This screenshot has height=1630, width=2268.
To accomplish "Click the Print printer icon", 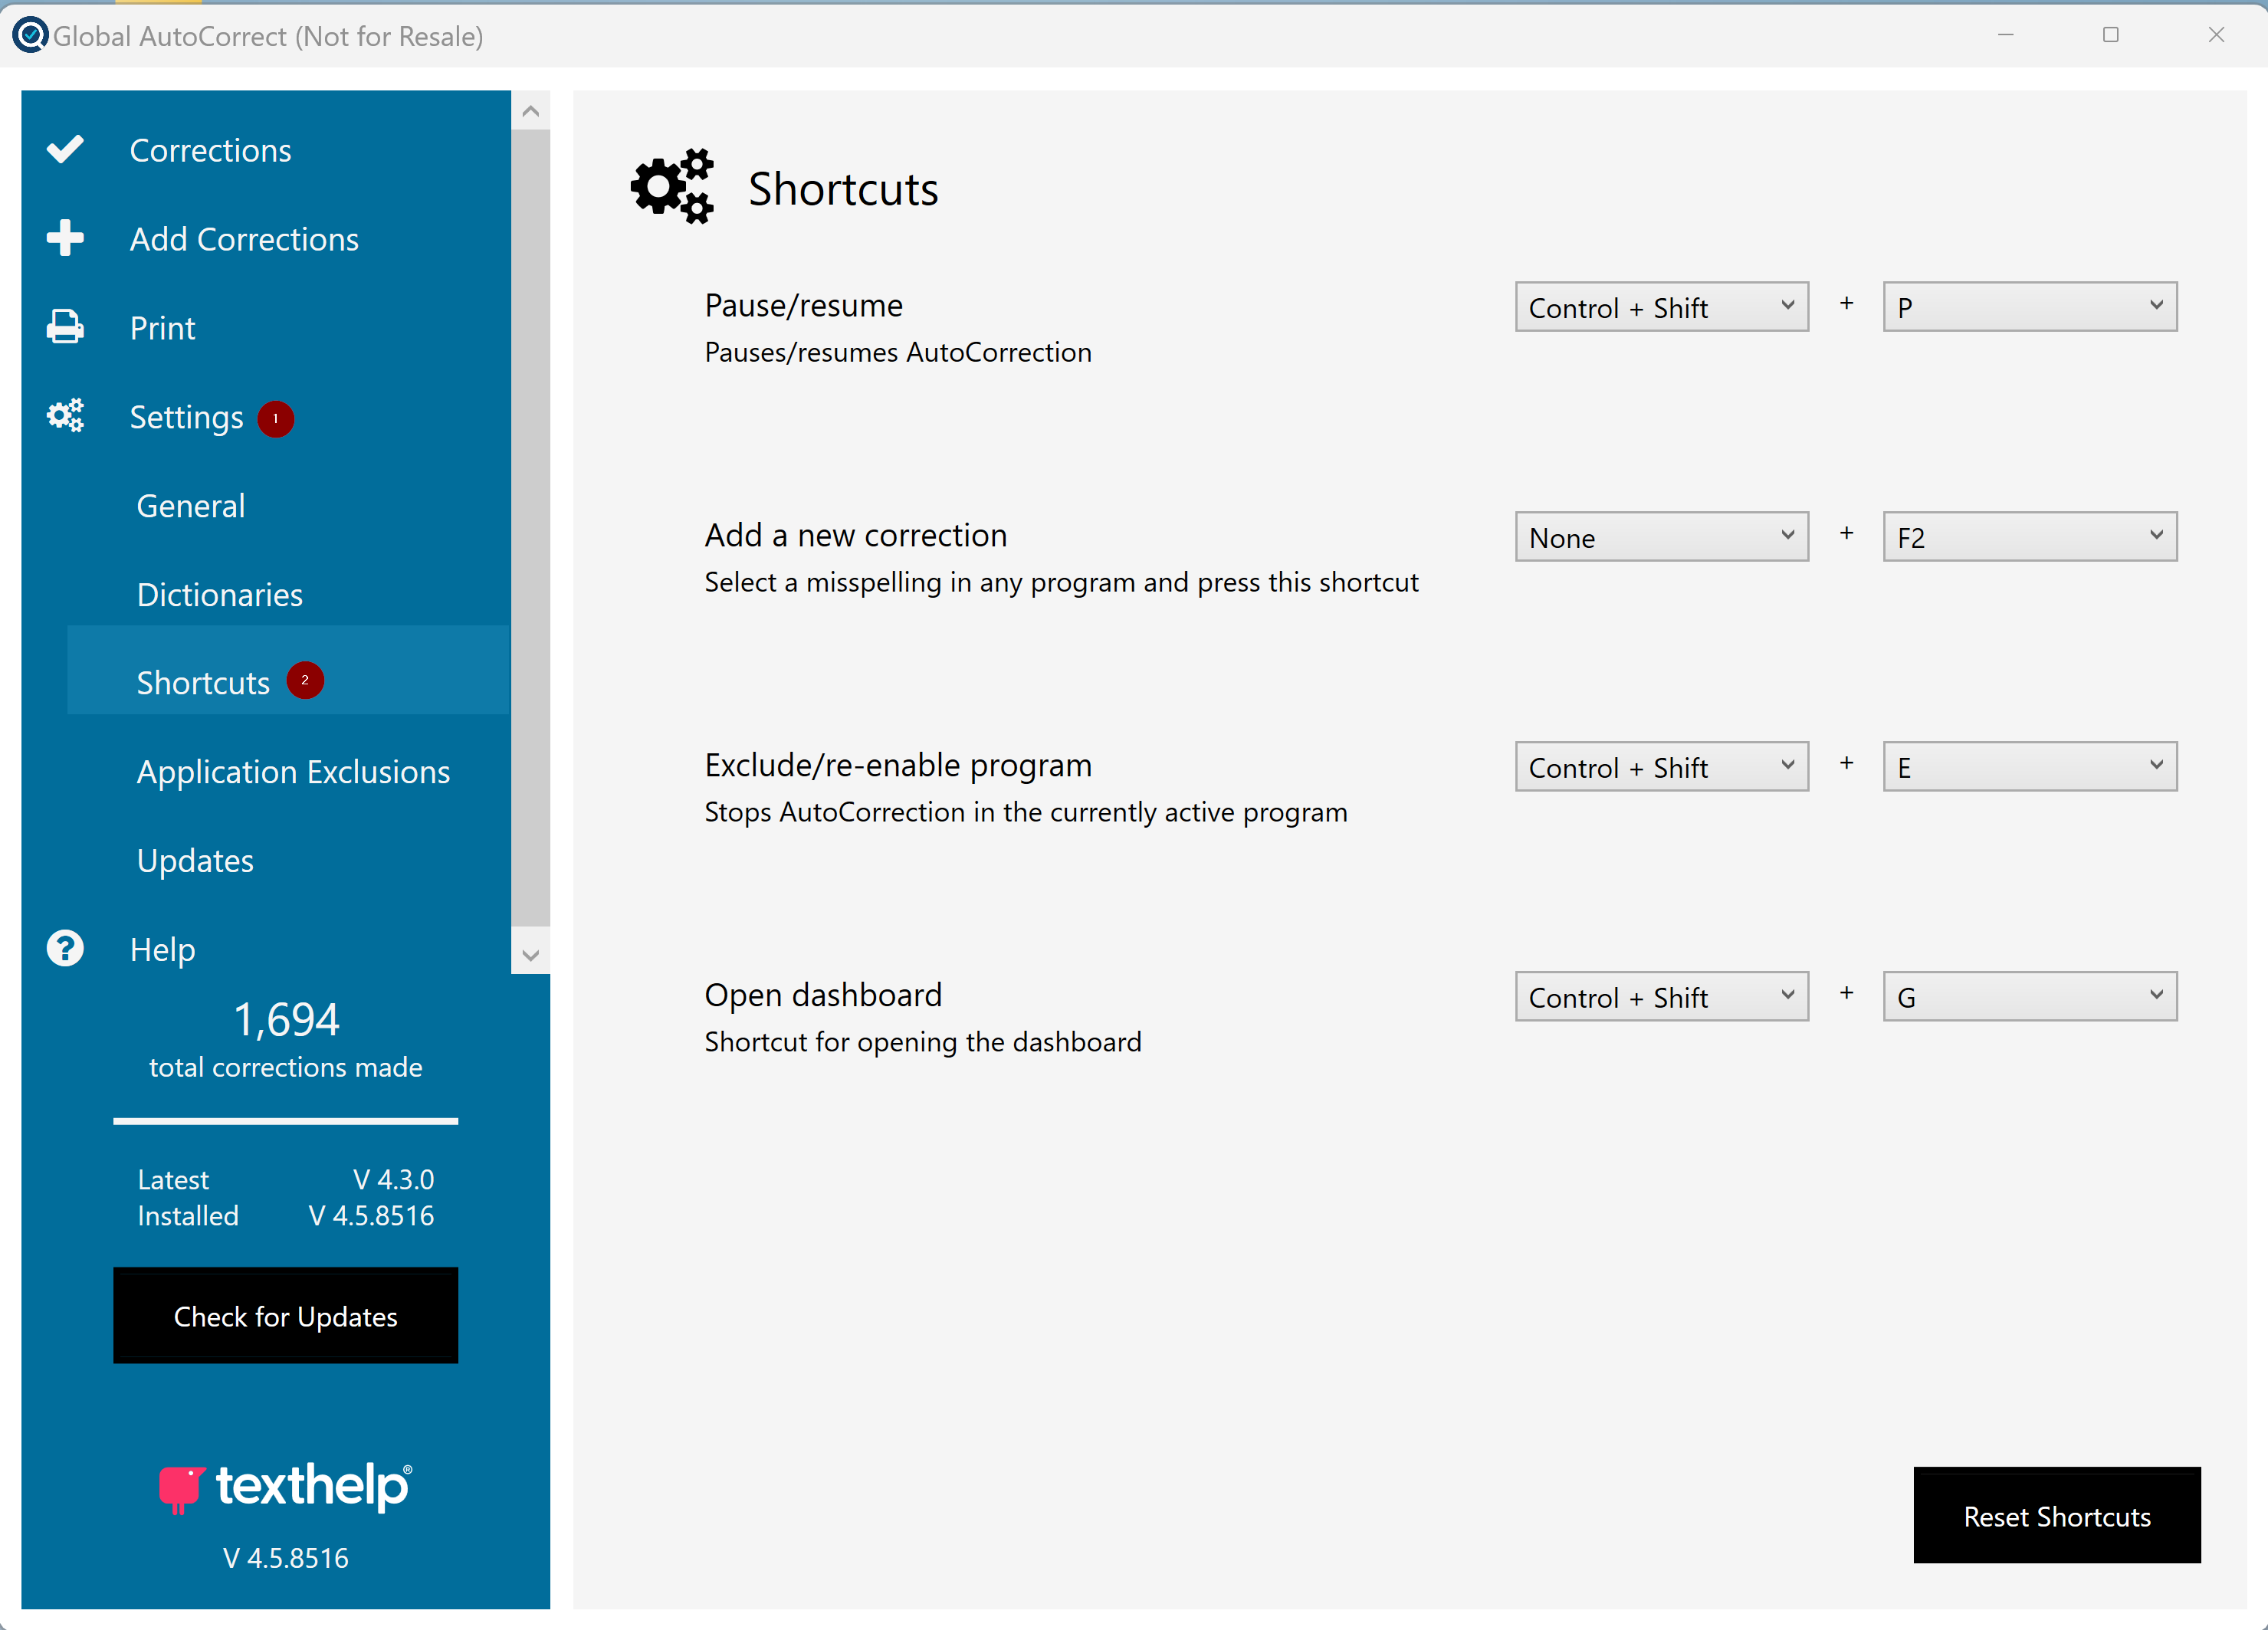I will coord(65,327).
